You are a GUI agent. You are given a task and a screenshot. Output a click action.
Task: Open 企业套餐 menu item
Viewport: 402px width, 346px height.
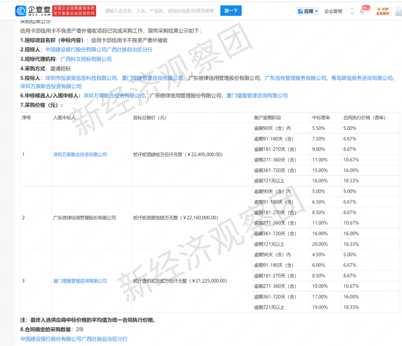point(333,11)
